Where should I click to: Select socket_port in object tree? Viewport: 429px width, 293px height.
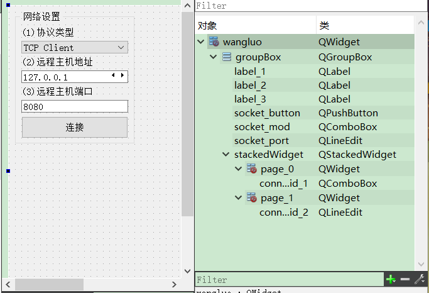[261, 141]
